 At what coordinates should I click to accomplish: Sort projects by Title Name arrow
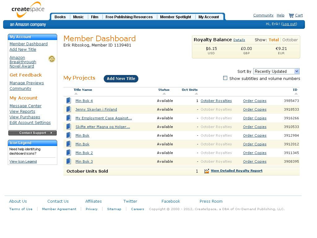click(x=76, y=94)
